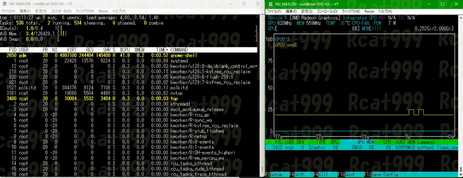Click the COMMAND column header in top

pos(179,50)
